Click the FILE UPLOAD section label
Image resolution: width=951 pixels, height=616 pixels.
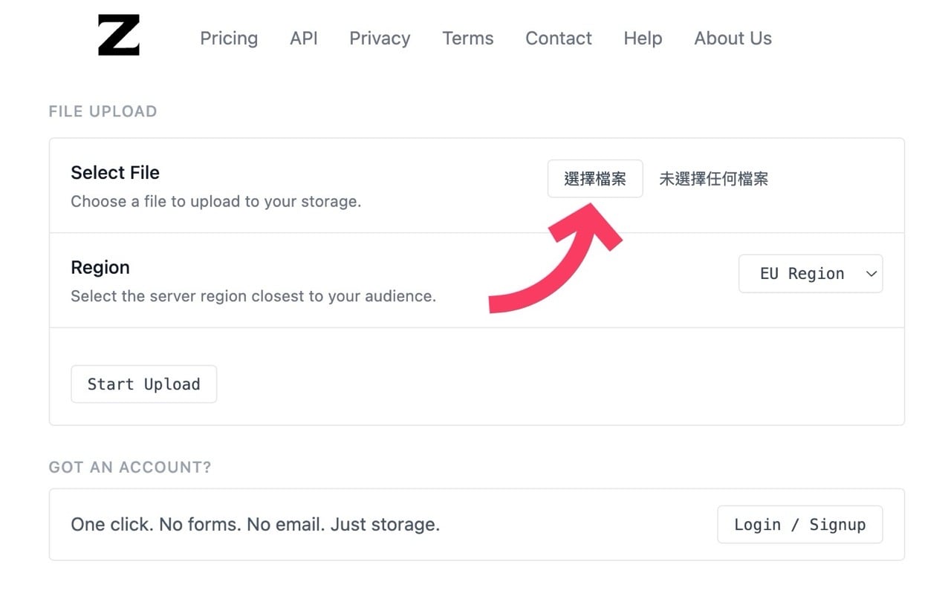103,111
